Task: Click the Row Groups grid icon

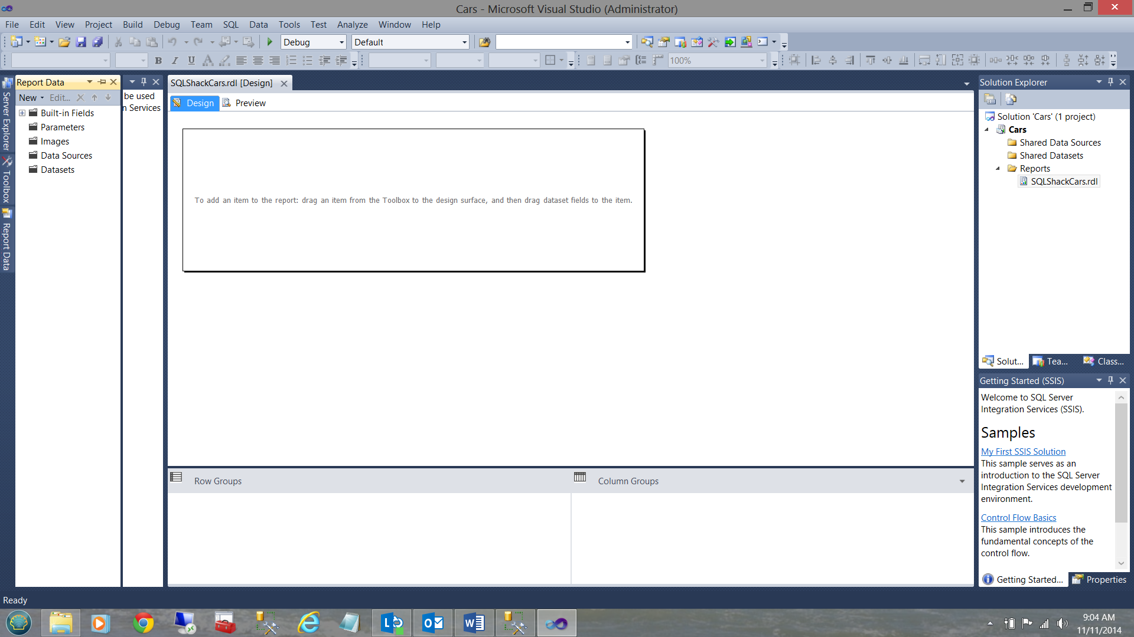Action: pos(176,477)
